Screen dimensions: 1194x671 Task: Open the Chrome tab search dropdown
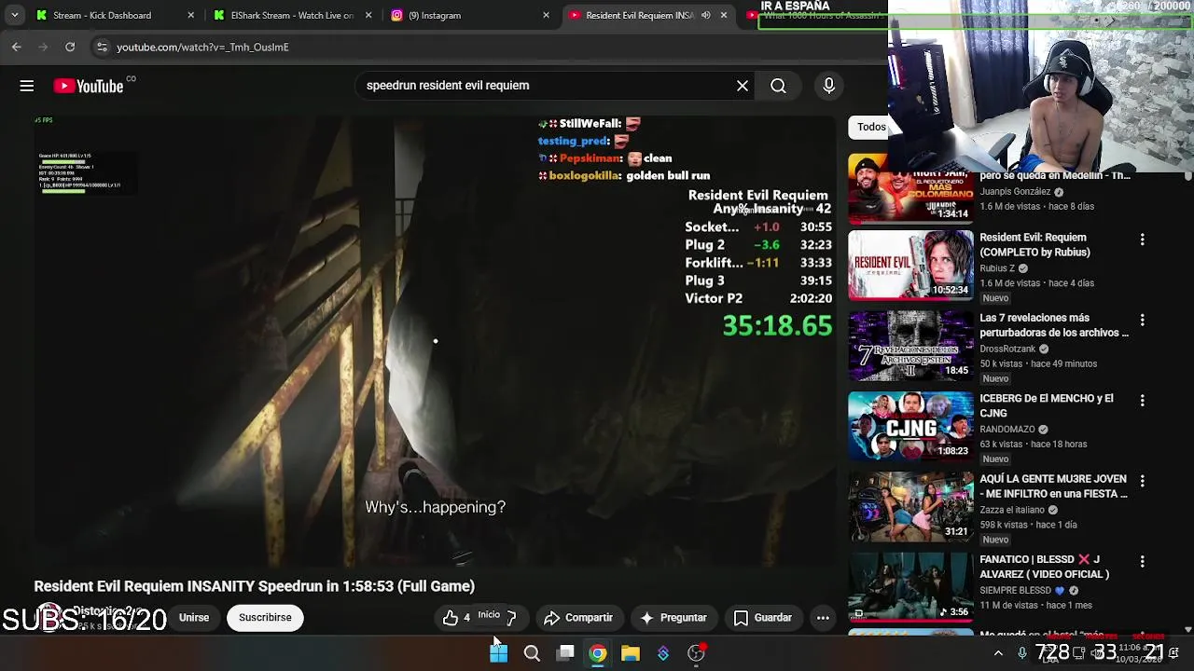(x=15, y=15)
